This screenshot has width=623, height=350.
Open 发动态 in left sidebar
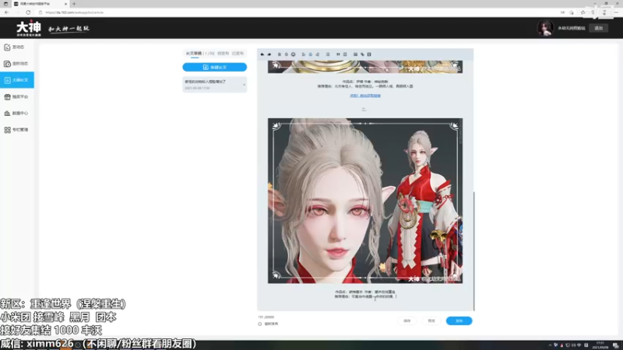click(16, 47)
